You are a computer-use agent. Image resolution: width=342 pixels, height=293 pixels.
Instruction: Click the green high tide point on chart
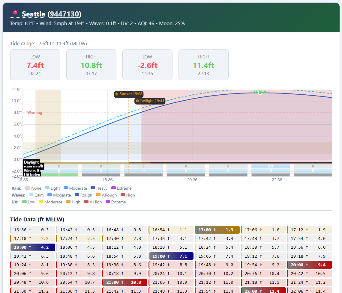[260, 93]
